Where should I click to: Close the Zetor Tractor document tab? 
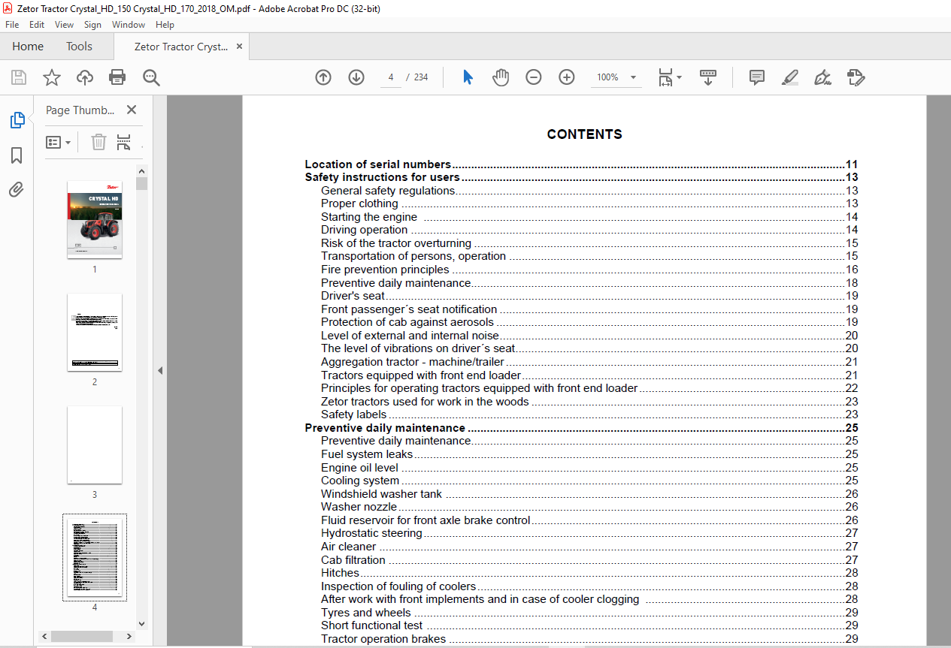[x=240, y=47]
